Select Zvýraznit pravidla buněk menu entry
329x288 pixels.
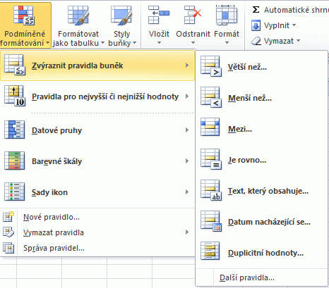(x=97, y=65)
